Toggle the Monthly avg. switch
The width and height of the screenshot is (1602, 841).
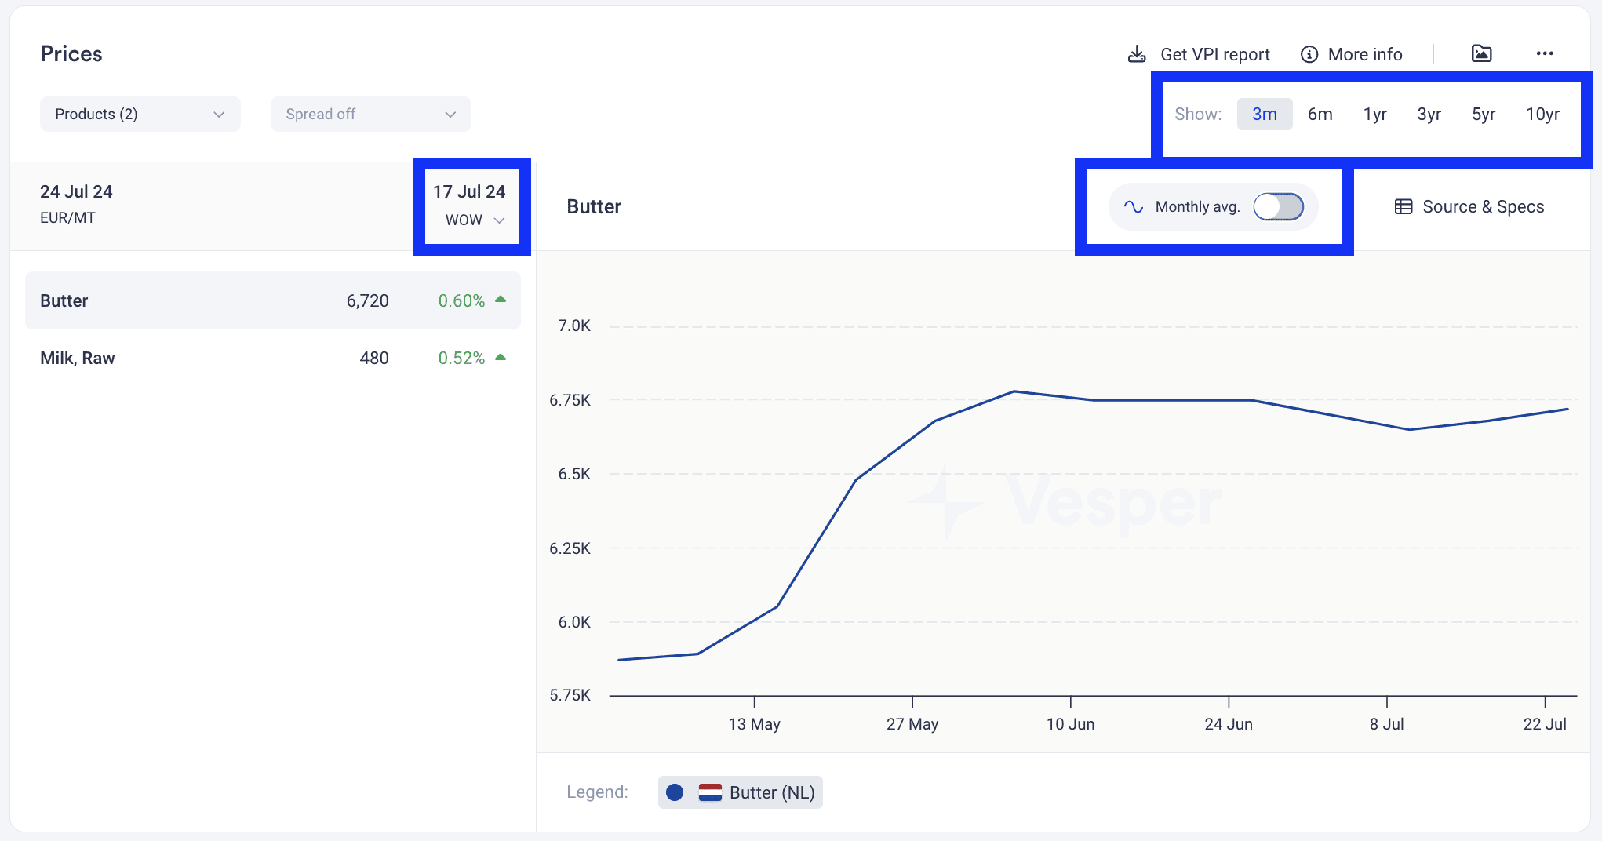[1278, 206]
